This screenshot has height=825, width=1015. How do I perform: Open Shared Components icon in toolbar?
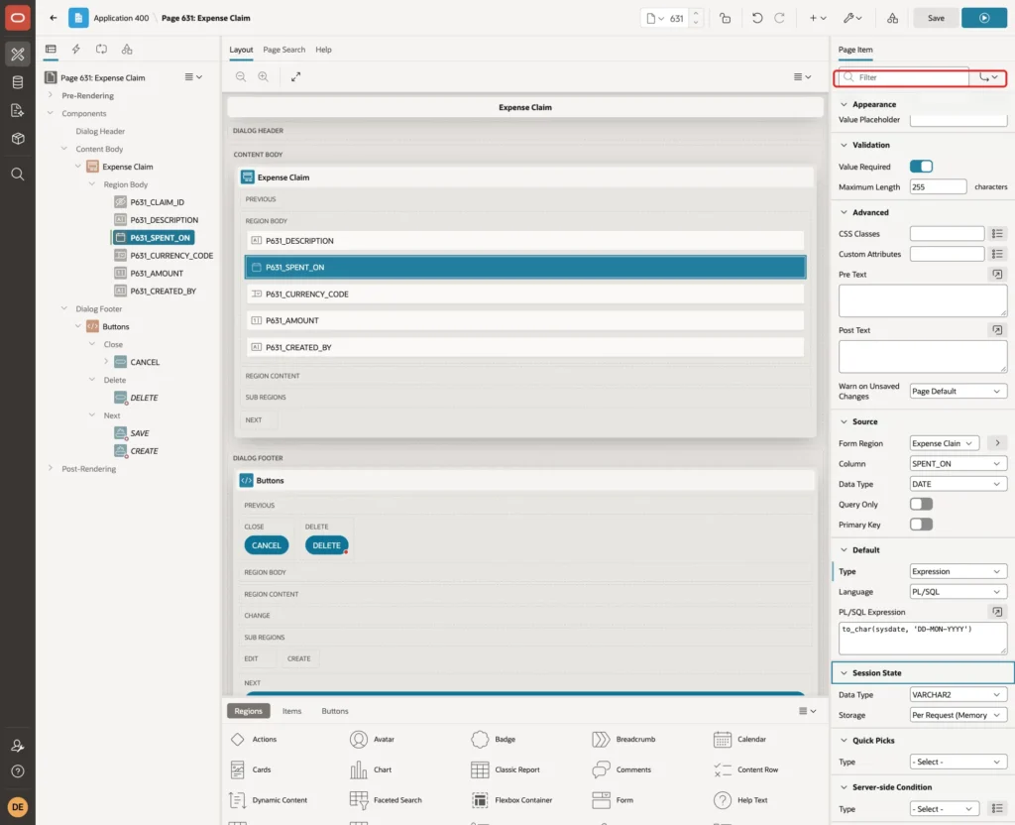coord(892,18)
